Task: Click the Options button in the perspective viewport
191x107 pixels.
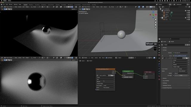Action: [154, 9]
